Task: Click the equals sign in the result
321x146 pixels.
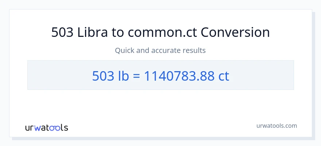Action: click(x=137, y=76)
